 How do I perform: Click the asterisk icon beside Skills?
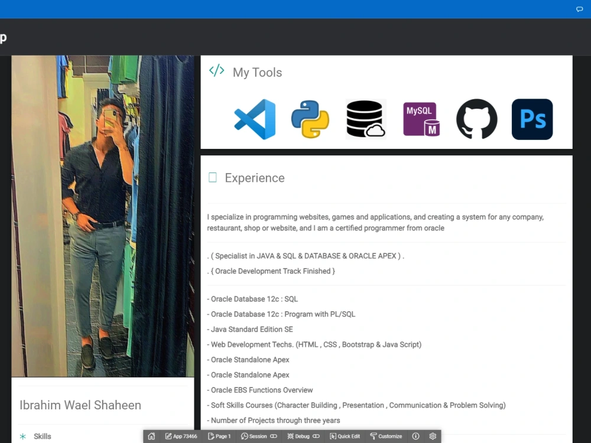coord(23,437)
